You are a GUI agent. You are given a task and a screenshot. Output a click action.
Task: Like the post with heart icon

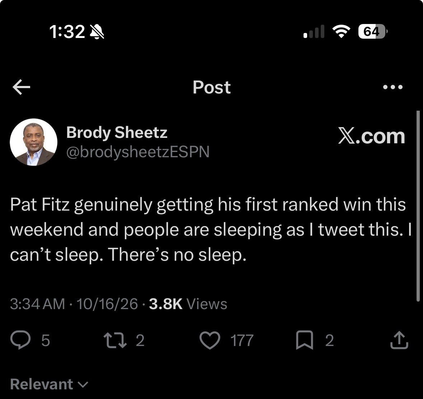click(210, 340)
